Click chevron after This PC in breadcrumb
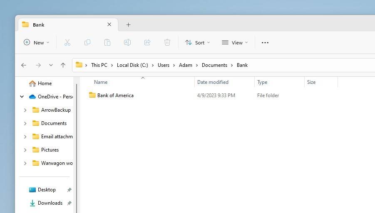Image resolution: width=375 pixels, height=213 pixels. click(x=112, y=65)
